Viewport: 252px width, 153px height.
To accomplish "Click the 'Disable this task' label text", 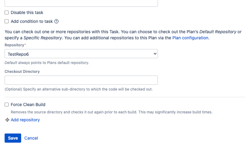I will click(x=27, y=13).
